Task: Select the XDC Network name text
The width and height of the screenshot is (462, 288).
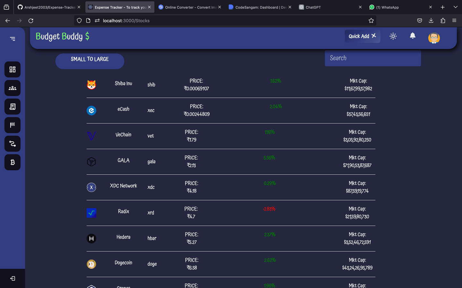Action: pyautogui.click(x=124, y=186)
